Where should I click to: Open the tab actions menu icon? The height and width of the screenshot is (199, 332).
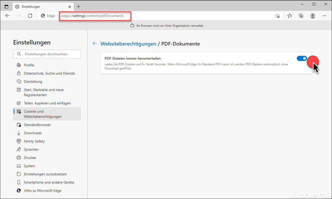click(x=6, y=6)
